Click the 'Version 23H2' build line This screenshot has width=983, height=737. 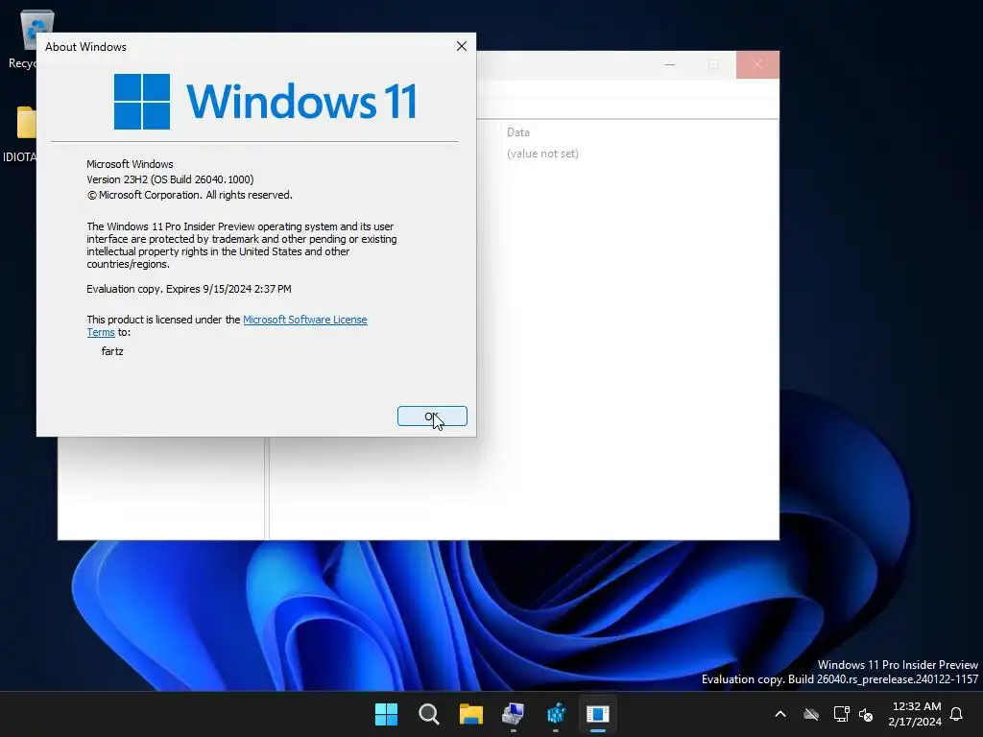pyautogui.click(x=170, y=179)
